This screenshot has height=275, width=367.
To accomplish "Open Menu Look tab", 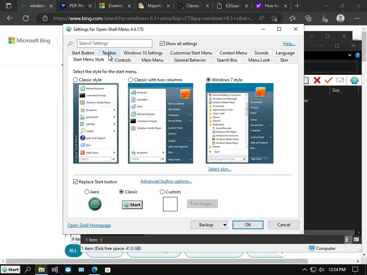I will click(x=259, y=60).
